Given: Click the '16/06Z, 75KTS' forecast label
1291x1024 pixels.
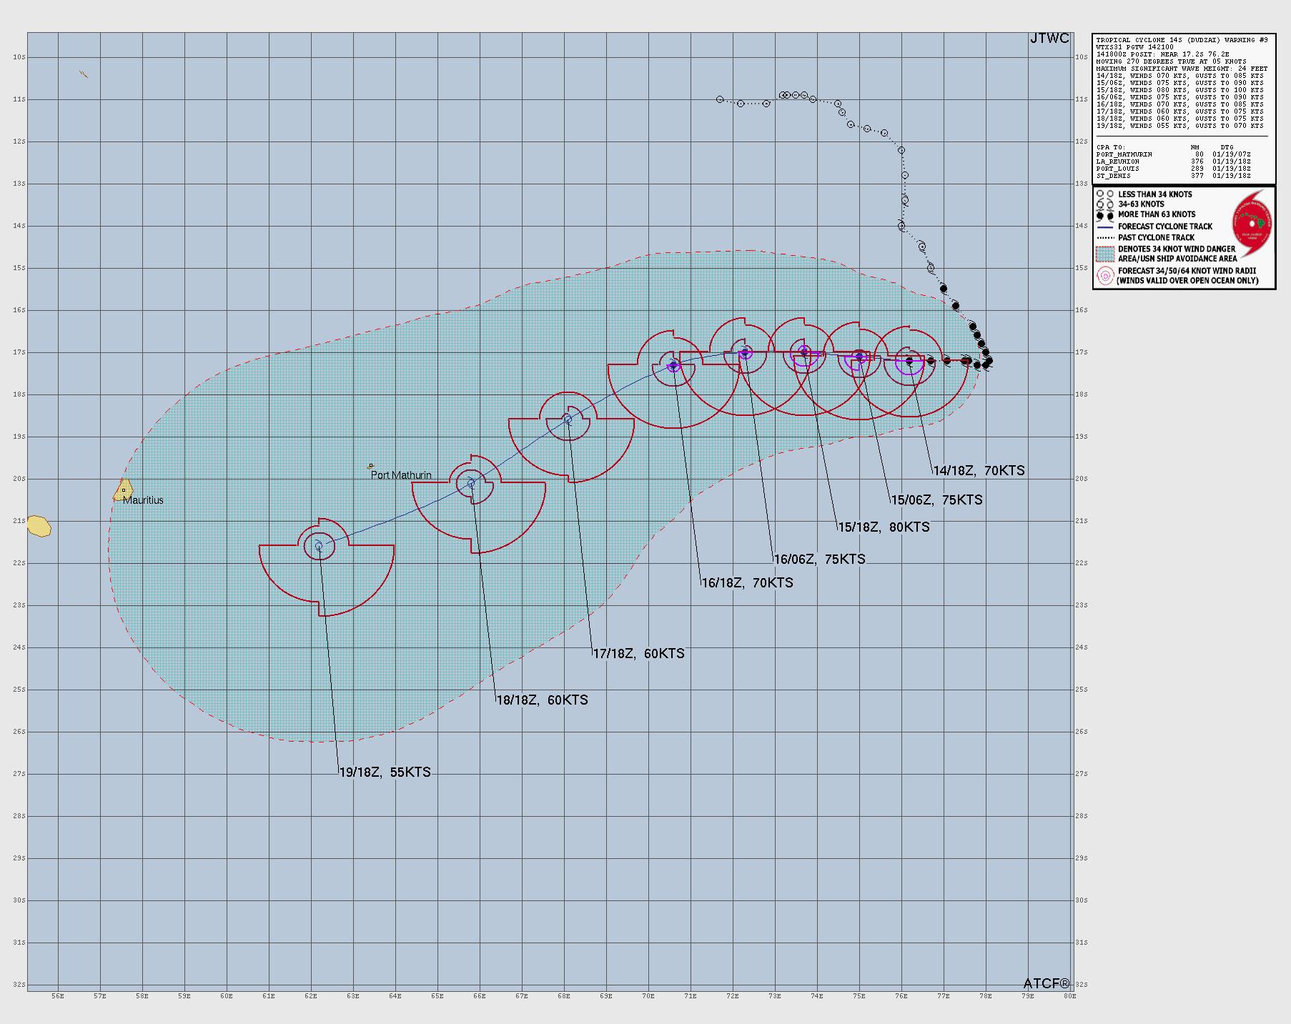Looking at the screenshot, I should (819, 560).
